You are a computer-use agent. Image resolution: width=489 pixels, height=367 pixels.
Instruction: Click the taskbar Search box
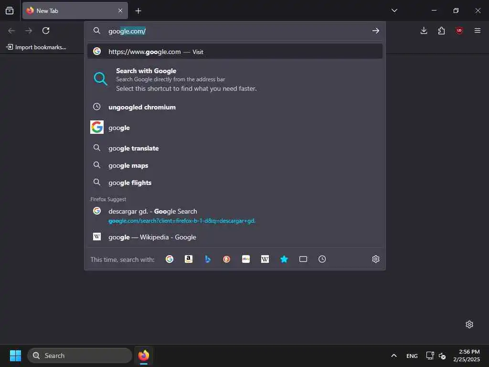pos(80,356)
